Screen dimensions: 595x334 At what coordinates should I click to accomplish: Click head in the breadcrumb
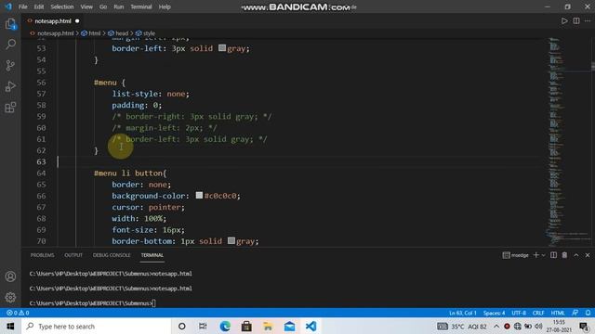[122, 33]
